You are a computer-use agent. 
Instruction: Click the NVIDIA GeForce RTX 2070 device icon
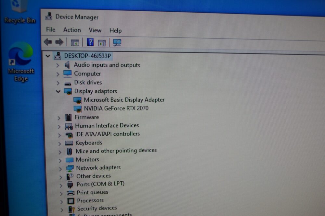(78, 109)
